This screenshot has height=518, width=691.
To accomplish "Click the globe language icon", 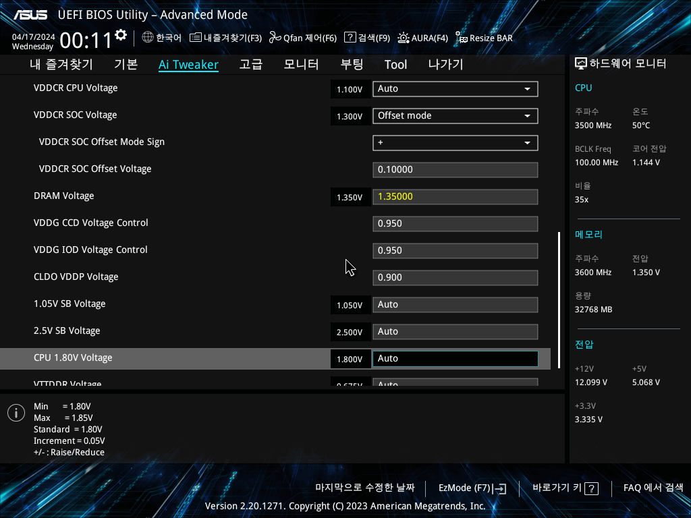I will pos(148,38).
